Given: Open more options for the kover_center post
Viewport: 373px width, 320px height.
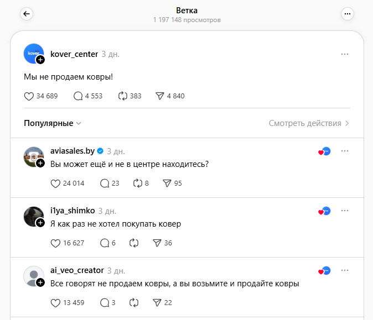Looking at the screenshot, I should [x=345, y=54].
